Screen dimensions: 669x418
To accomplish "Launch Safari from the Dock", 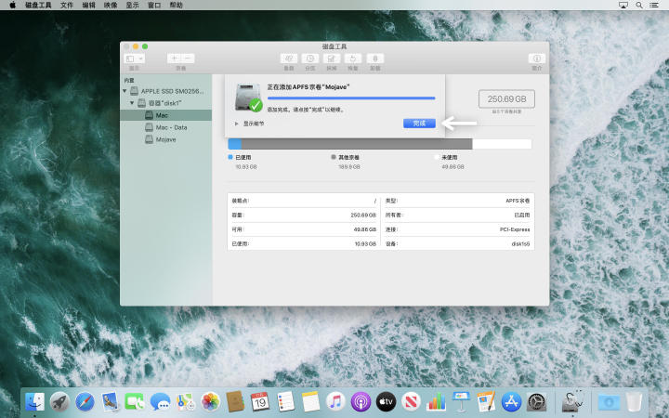I will 85,402.
